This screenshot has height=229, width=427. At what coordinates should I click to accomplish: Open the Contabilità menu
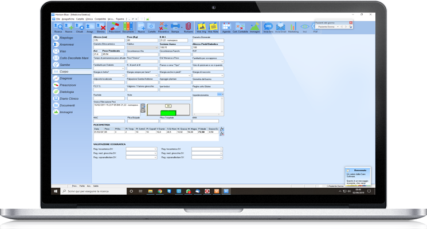tap(100, 19)
